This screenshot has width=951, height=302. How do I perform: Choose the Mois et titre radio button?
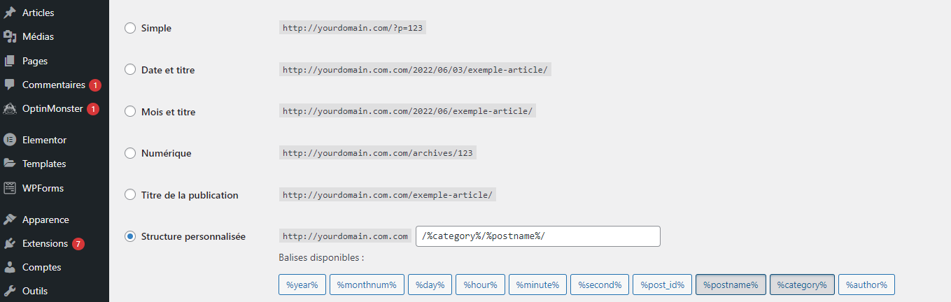[129, 112]
